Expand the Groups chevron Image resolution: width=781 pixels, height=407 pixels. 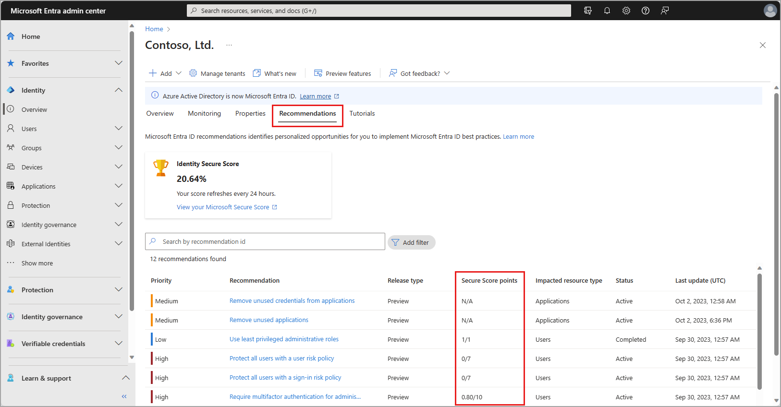119,147
